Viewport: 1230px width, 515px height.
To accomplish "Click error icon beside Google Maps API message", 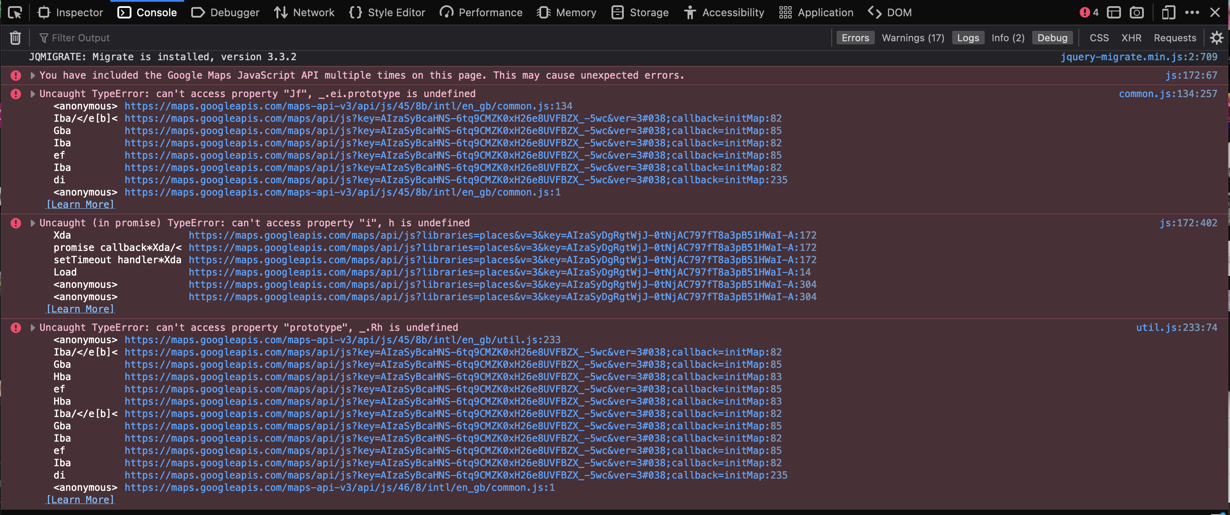I will click(x=16, y=76).
